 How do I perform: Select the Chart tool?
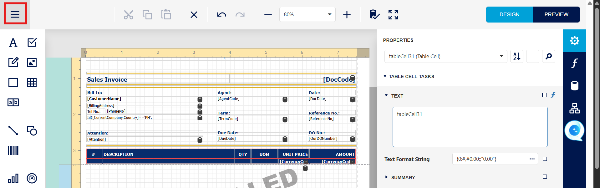coord(13,178)
